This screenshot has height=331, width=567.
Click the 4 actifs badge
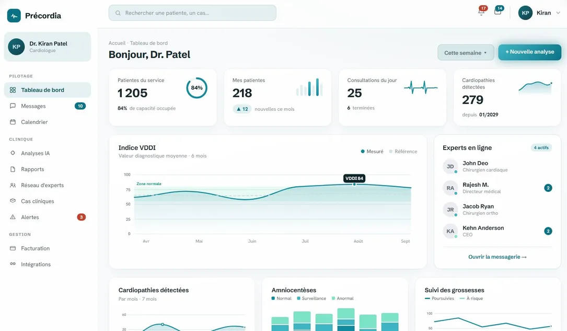coord(541,147)
